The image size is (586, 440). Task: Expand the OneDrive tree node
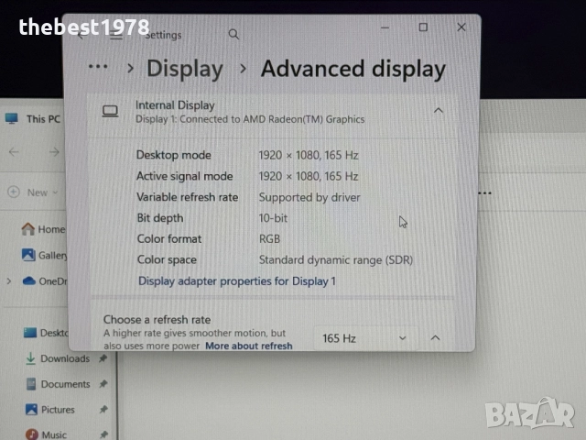click(9, 281)
